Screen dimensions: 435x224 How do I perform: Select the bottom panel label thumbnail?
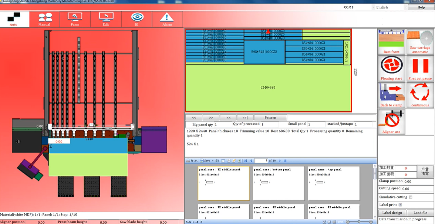coord(279,183)
